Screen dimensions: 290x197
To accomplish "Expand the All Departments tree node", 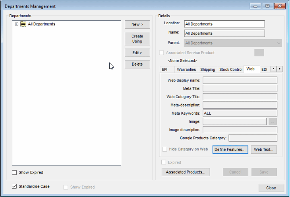I will click(x=17, y=24).
